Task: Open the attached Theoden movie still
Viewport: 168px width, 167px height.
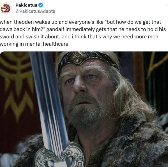Action: click(84, 109)
